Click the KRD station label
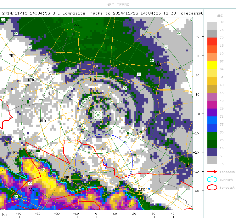This screenshot has height=218, width=236. click(x=14, y=152)
